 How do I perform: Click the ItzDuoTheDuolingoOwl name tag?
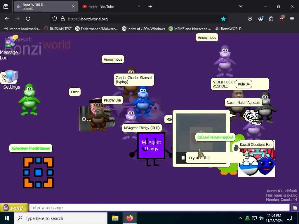(215, 137)
